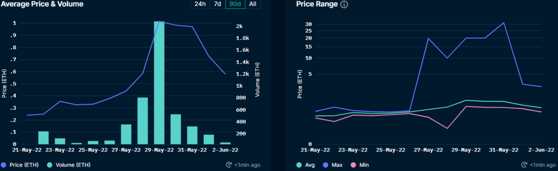Click the Min line dip near 28-May-22
This screenshot has height=171, width=558.
pos(447,128)
